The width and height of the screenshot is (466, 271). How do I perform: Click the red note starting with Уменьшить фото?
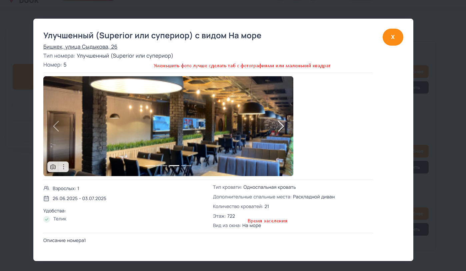(242, 66)
